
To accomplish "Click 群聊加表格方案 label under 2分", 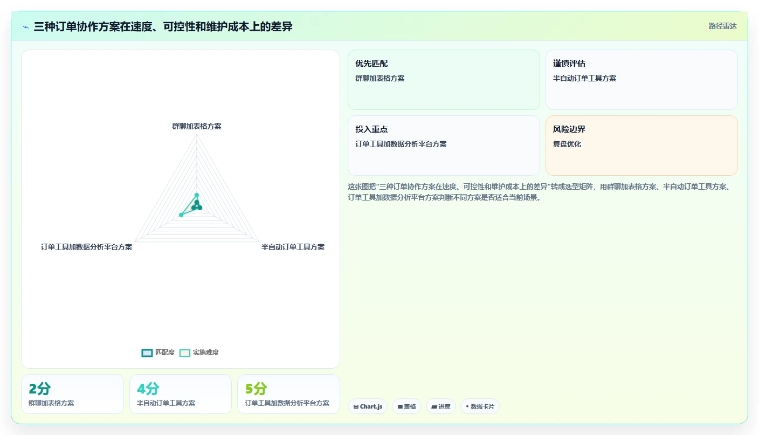I will point(51,403).
